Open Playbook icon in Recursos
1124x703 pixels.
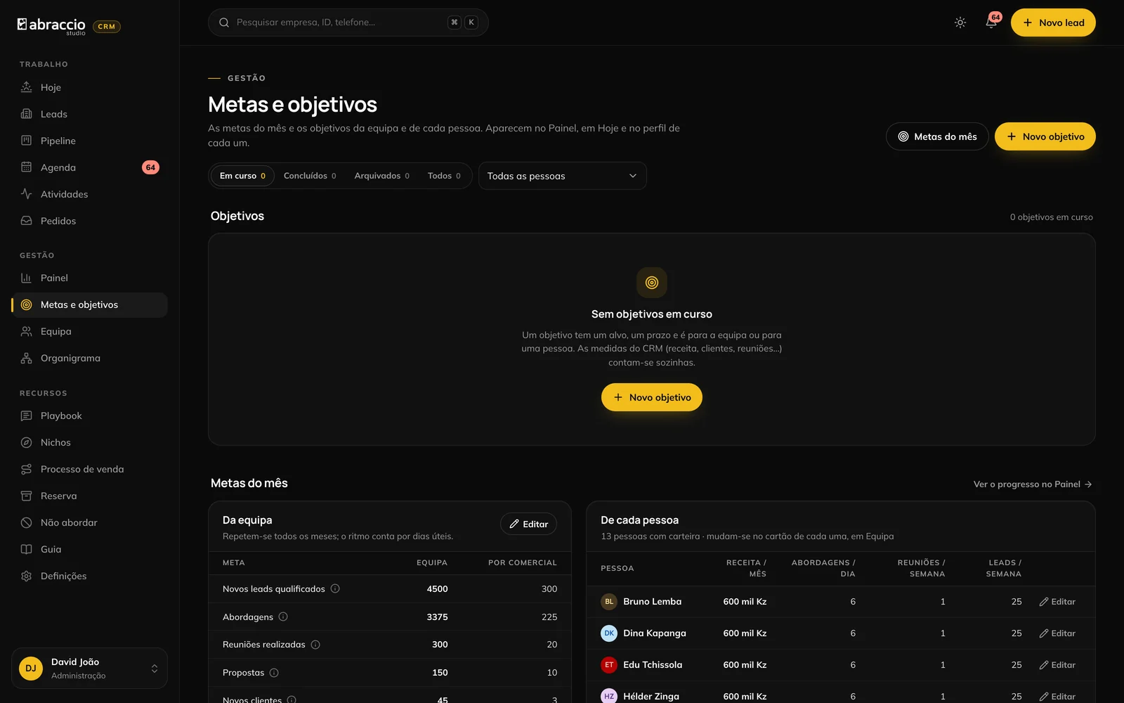click(26, 415)
